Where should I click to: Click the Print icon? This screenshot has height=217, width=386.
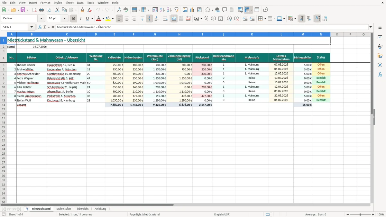[x=41, y=10]
